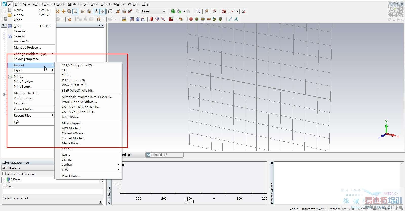Image resolution: width=405 pixels, height=211 pixels.
Task: Toggle the grid mesh view button
Action: (102, 11)
